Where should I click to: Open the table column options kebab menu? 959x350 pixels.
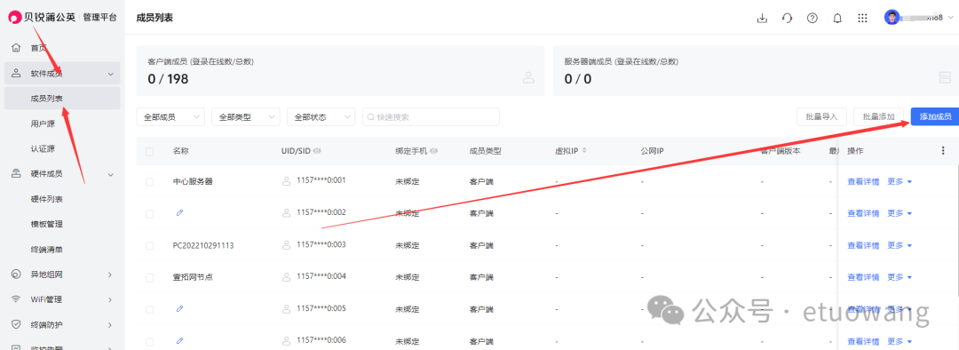(942, 151)
